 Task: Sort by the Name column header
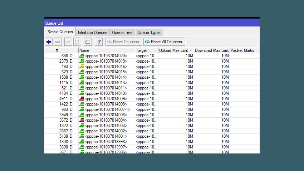(x=107, y=50)
